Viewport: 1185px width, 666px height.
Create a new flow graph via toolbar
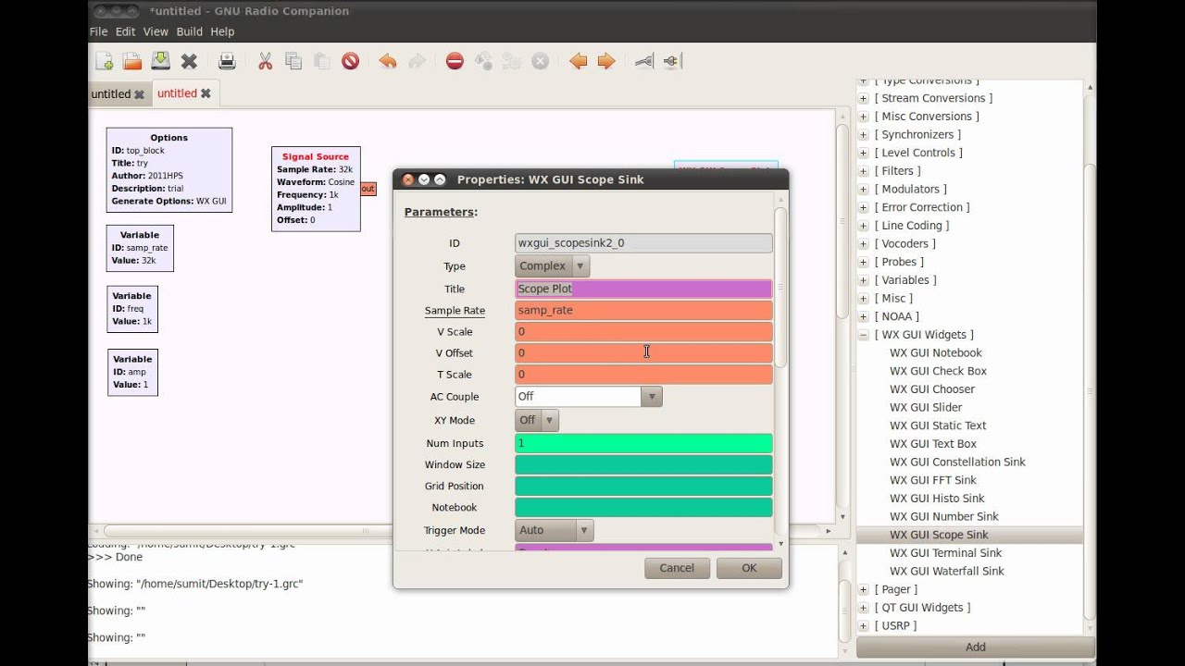point(104,61)
